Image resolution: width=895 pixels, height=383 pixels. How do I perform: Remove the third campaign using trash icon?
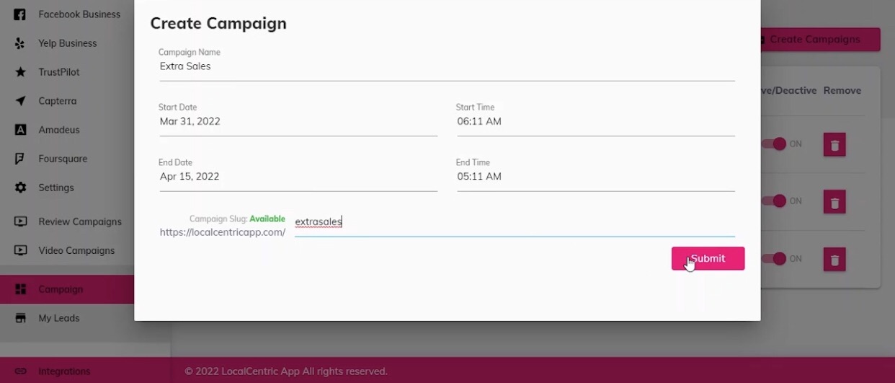point(834,260)
